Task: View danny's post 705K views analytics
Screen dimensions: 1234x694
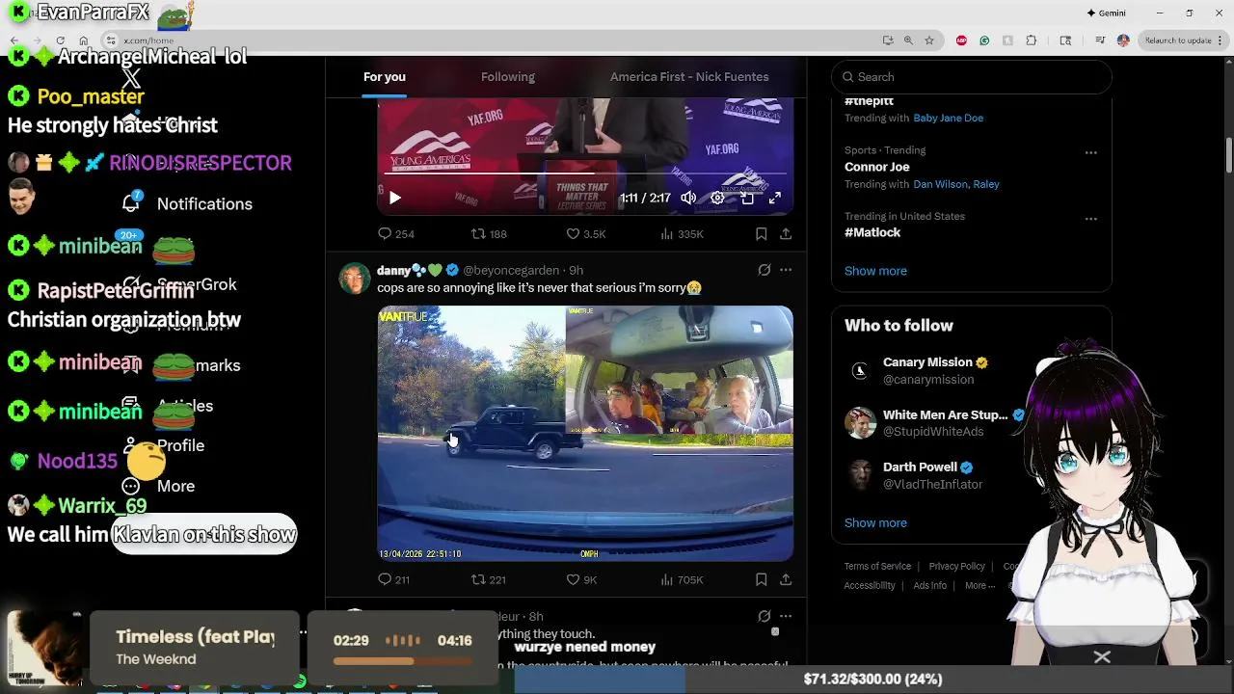Action: pyautogui.click(x=682, y=579)
